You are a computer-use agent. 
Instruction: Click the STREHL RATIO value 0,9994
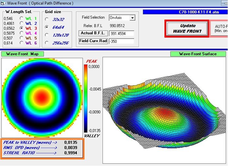click(71, 153)
